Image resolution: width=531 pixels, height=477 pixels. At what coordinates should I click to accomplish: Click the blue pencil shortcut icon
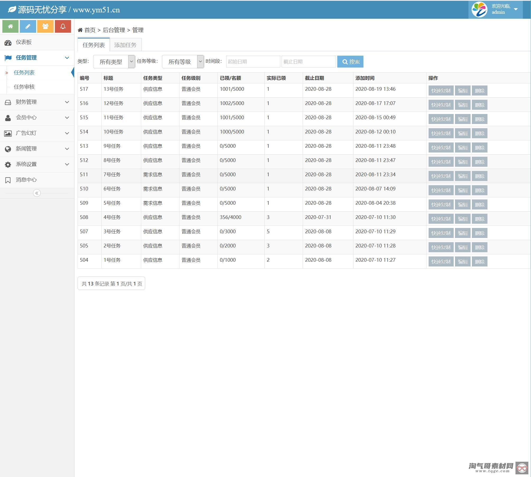(x=28, y=26)
